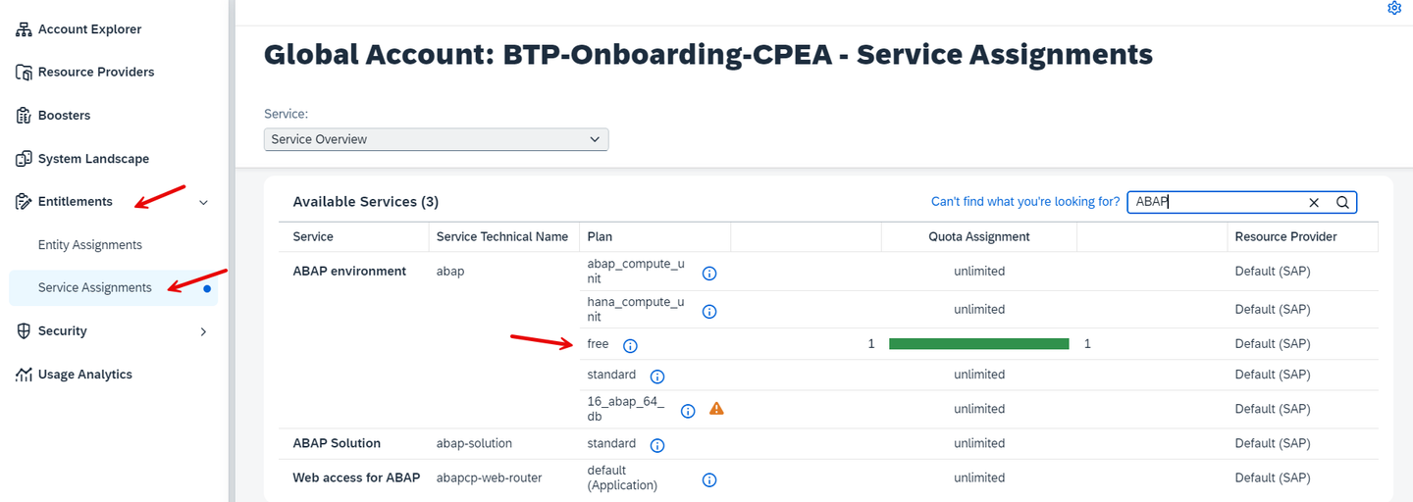This screenshot has height=502, width=1413.
Task: Click into the ABAP search field
Action: pos(1217,202)
